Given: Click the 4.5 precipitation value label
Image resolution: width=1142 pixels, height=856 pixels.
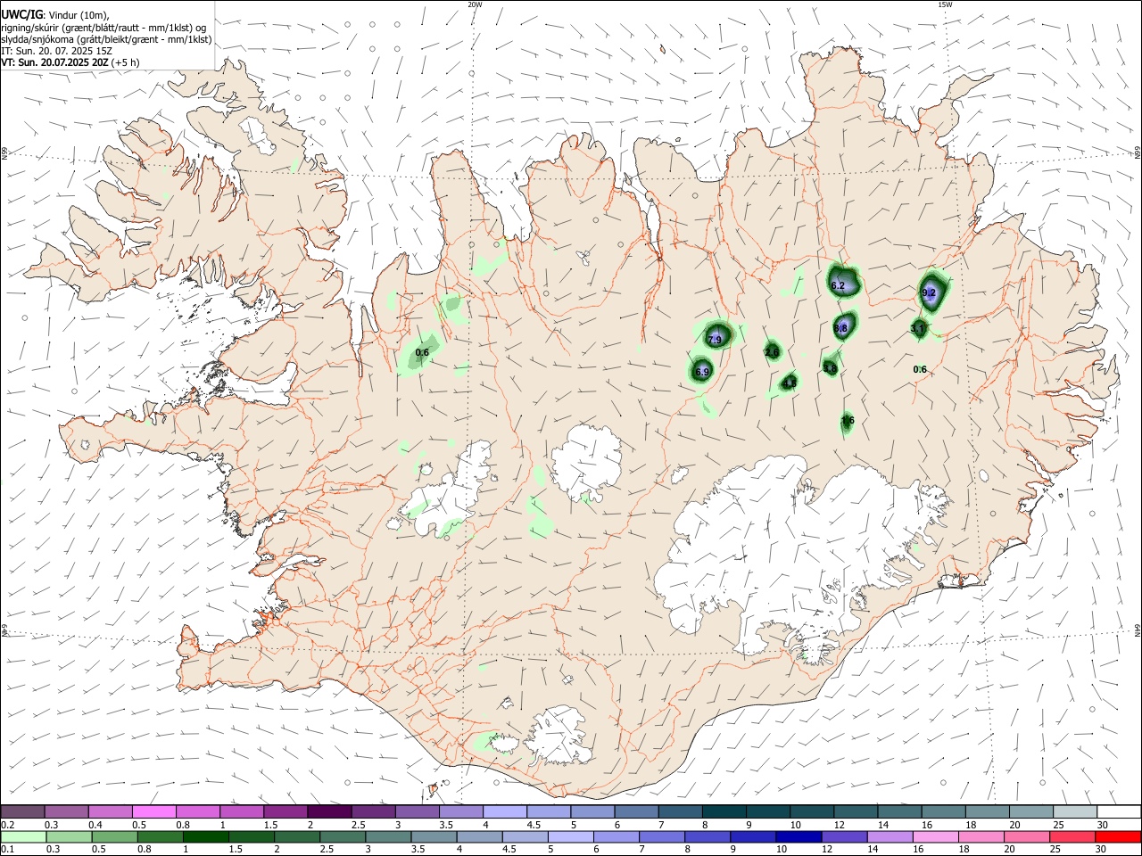Looking at the screenshot, I should coord(790,383).
